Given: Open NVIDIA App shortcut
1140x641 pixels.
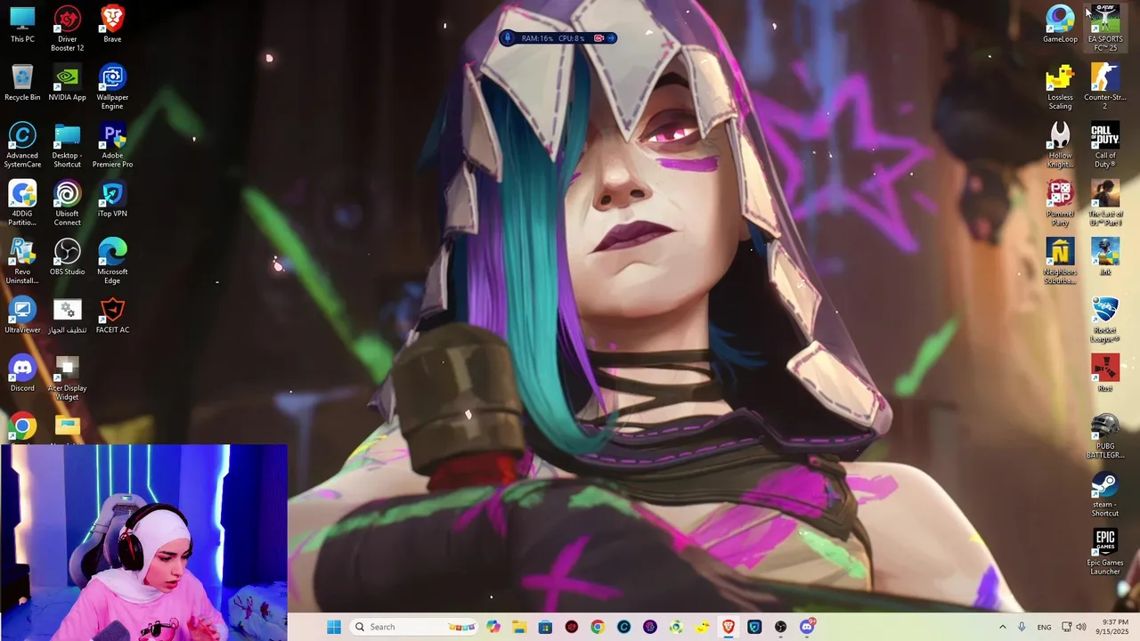Looking at the screenshot, I should coord(67,83).
